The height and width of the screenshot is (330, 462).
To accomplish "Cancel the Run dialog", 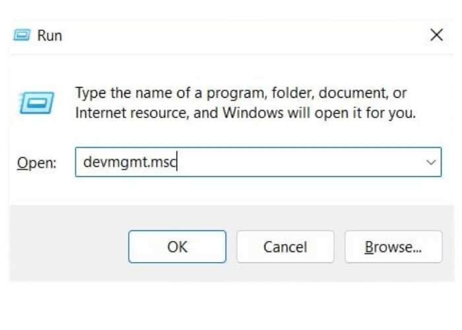I will pos(285,247).
